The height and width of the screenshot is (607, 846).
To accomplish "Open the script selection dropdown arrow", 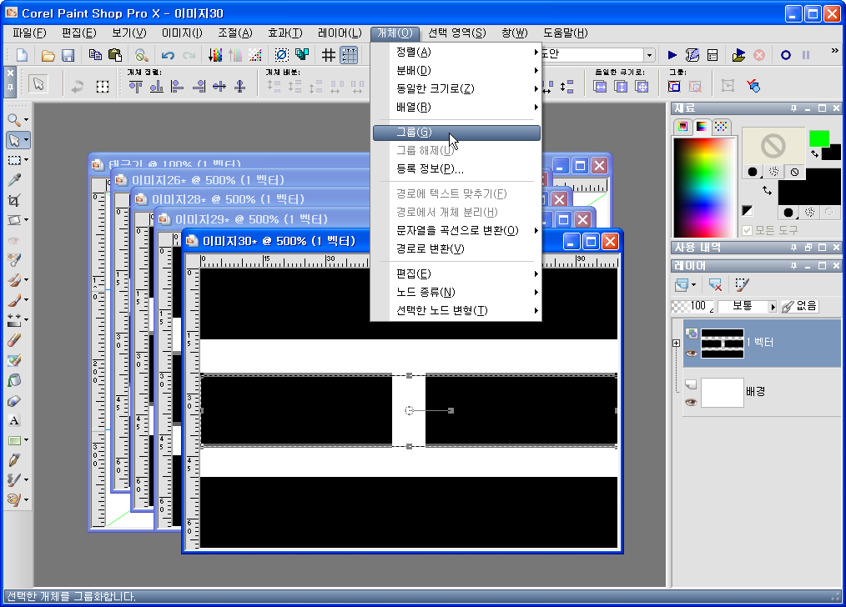I will click(x=649, y=55).
